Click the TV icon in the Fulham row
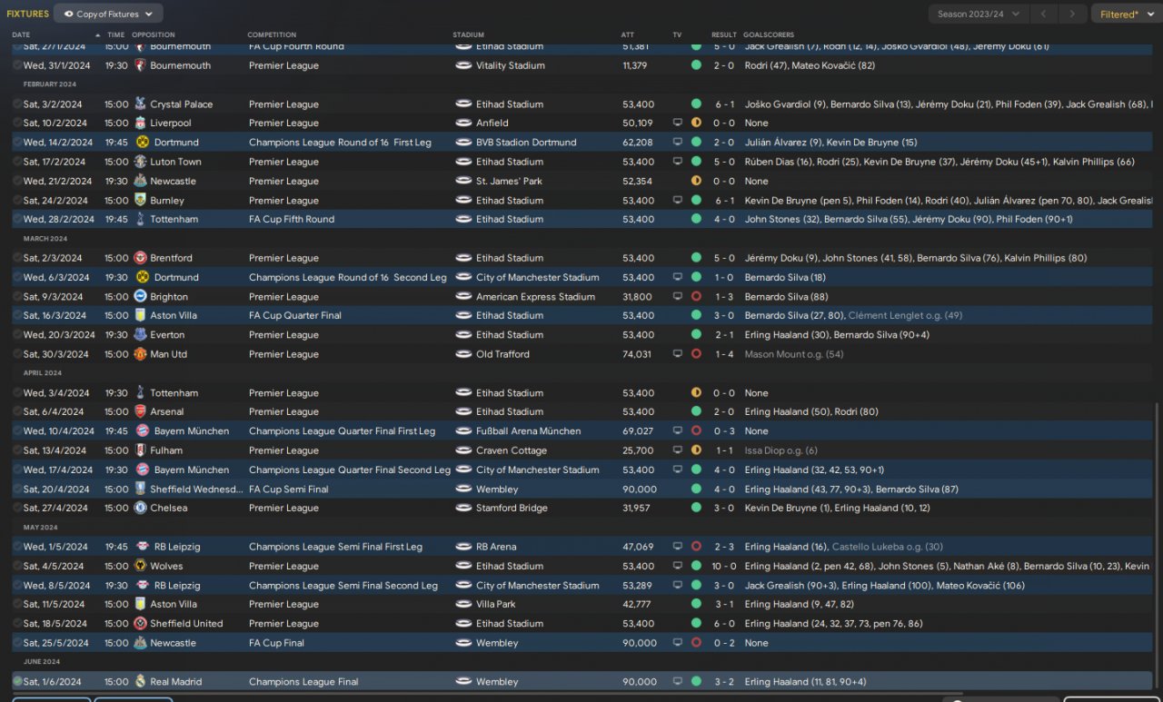 [x=677, y=450]
